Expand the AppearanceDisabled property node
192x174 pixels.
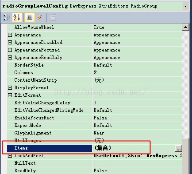click(x=10, y=43)
